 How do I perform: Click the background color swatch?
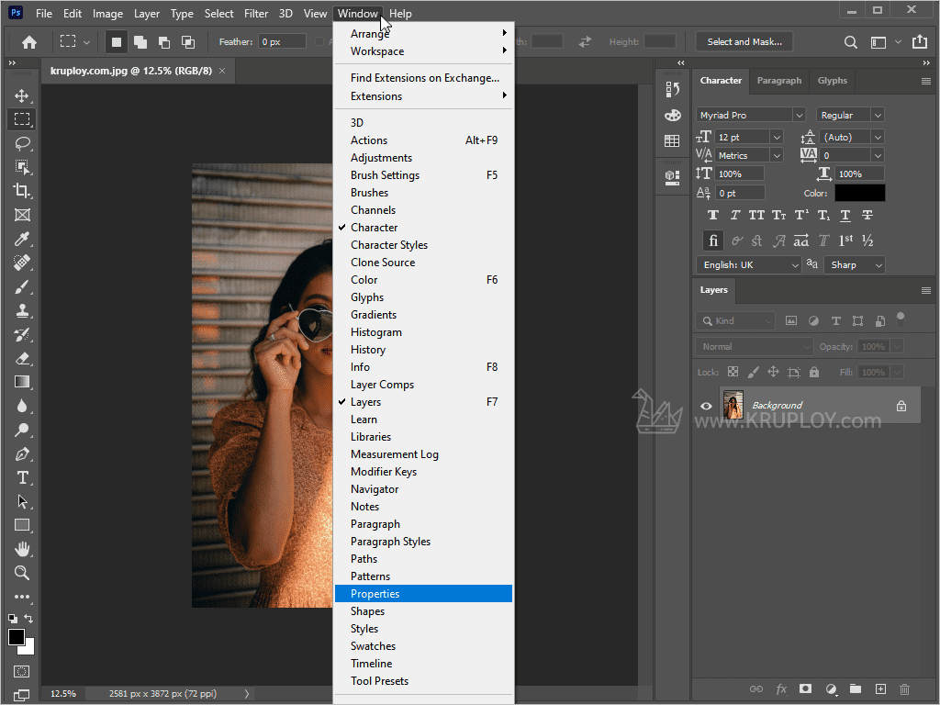[28, 649]
